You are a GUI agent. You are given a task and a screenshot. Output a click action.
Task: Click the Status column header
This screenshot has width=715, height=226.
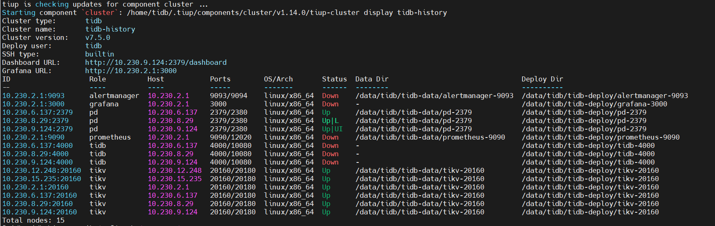pyautogui.click(x=335, y=79)
